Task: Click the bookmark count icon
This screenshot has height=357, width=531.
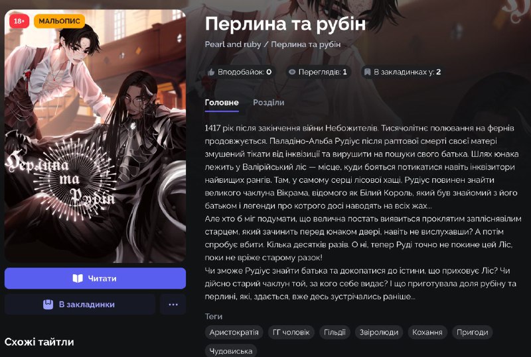Action: [x=367, y=72]
